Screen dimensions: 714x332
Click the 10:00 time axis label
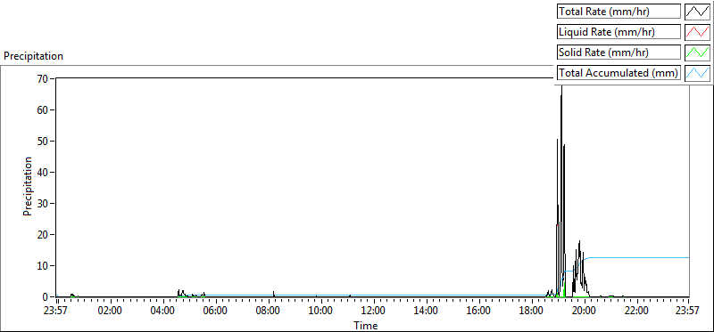tap(321, 312)
